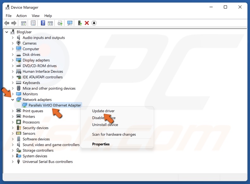Viewport: 250px width, 184px height.
Task: Click Scan for hardware changes monitor icon
Action: [70, 23]
